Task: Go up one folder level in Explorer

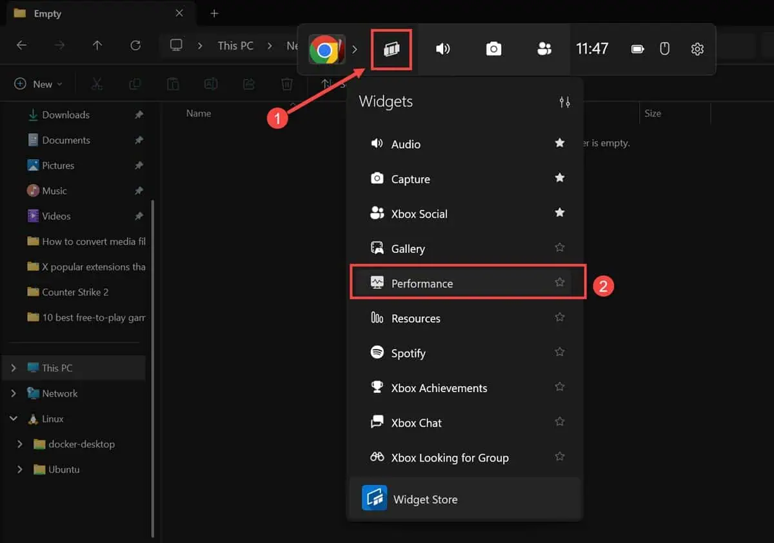Action: [x=97, y=45]
